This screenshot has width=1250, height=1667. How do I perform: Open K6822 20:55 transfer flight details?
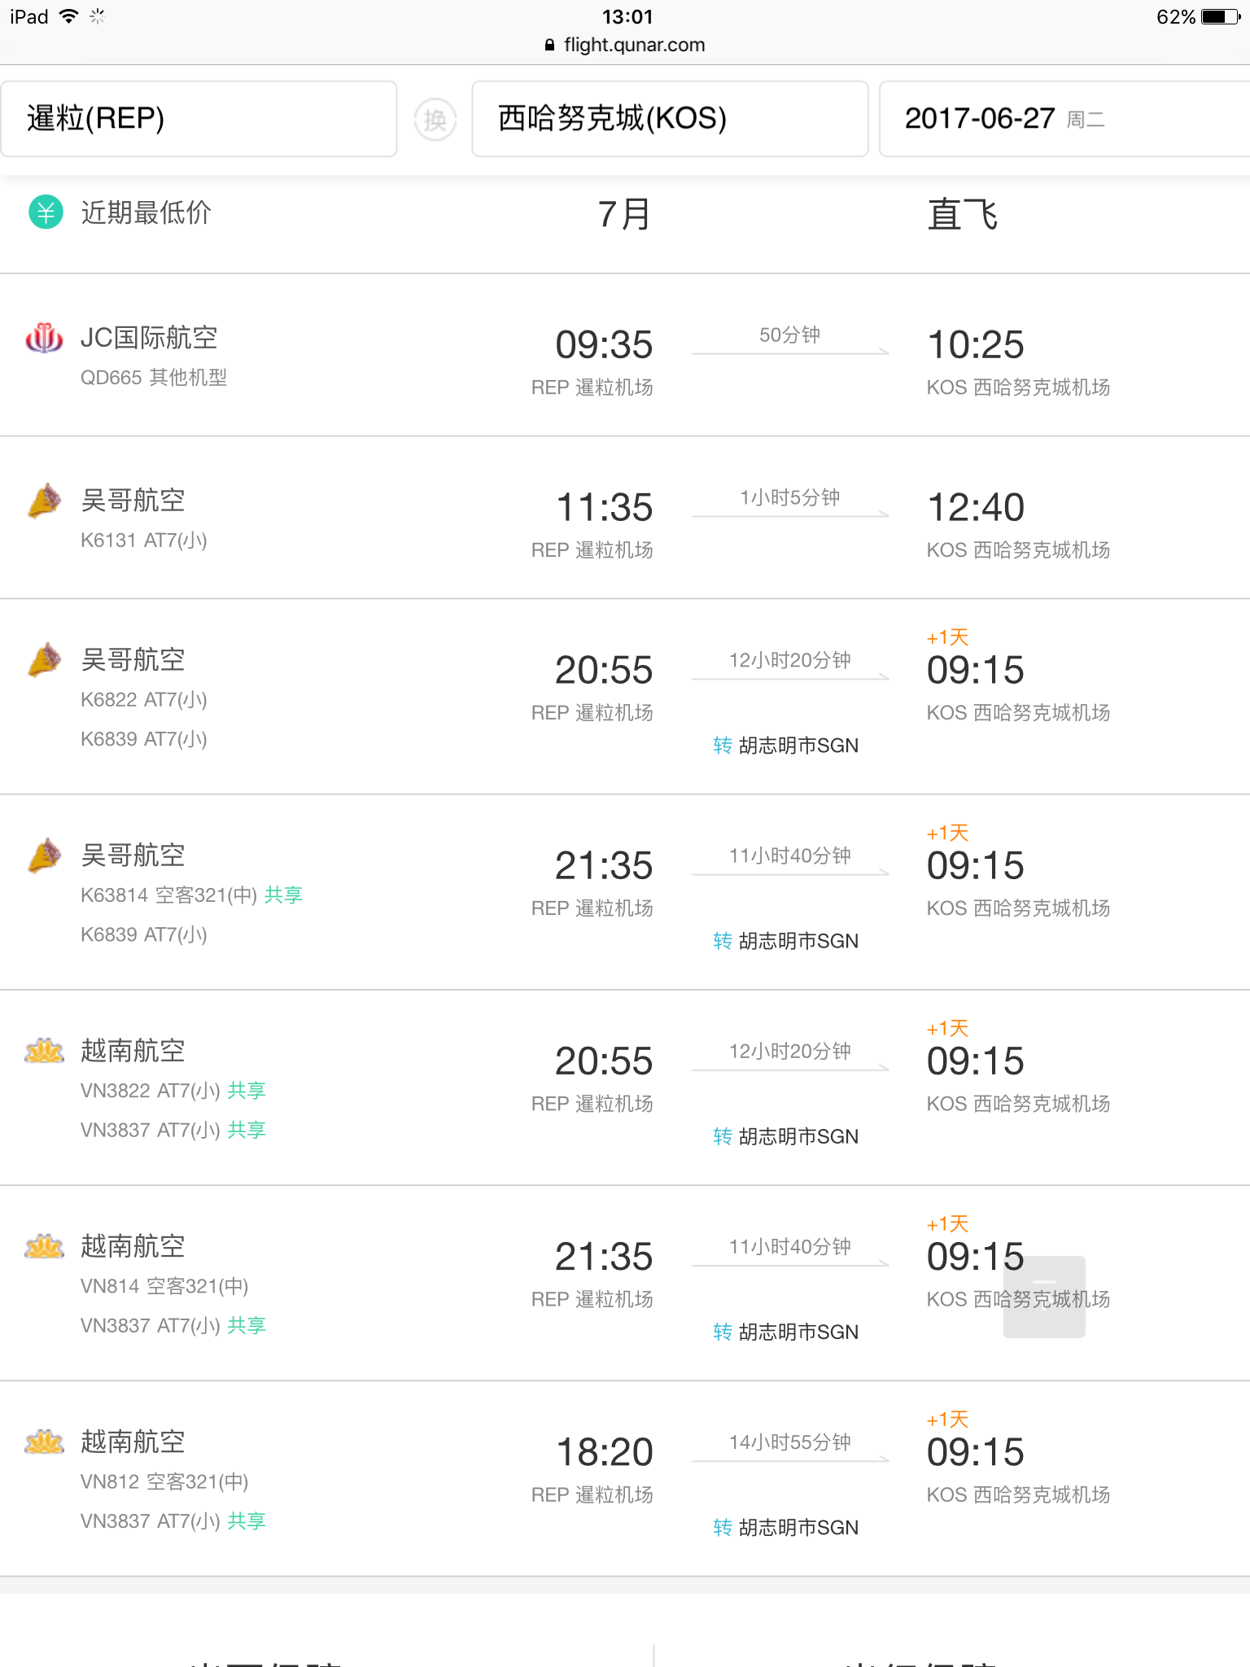(625, 697)
